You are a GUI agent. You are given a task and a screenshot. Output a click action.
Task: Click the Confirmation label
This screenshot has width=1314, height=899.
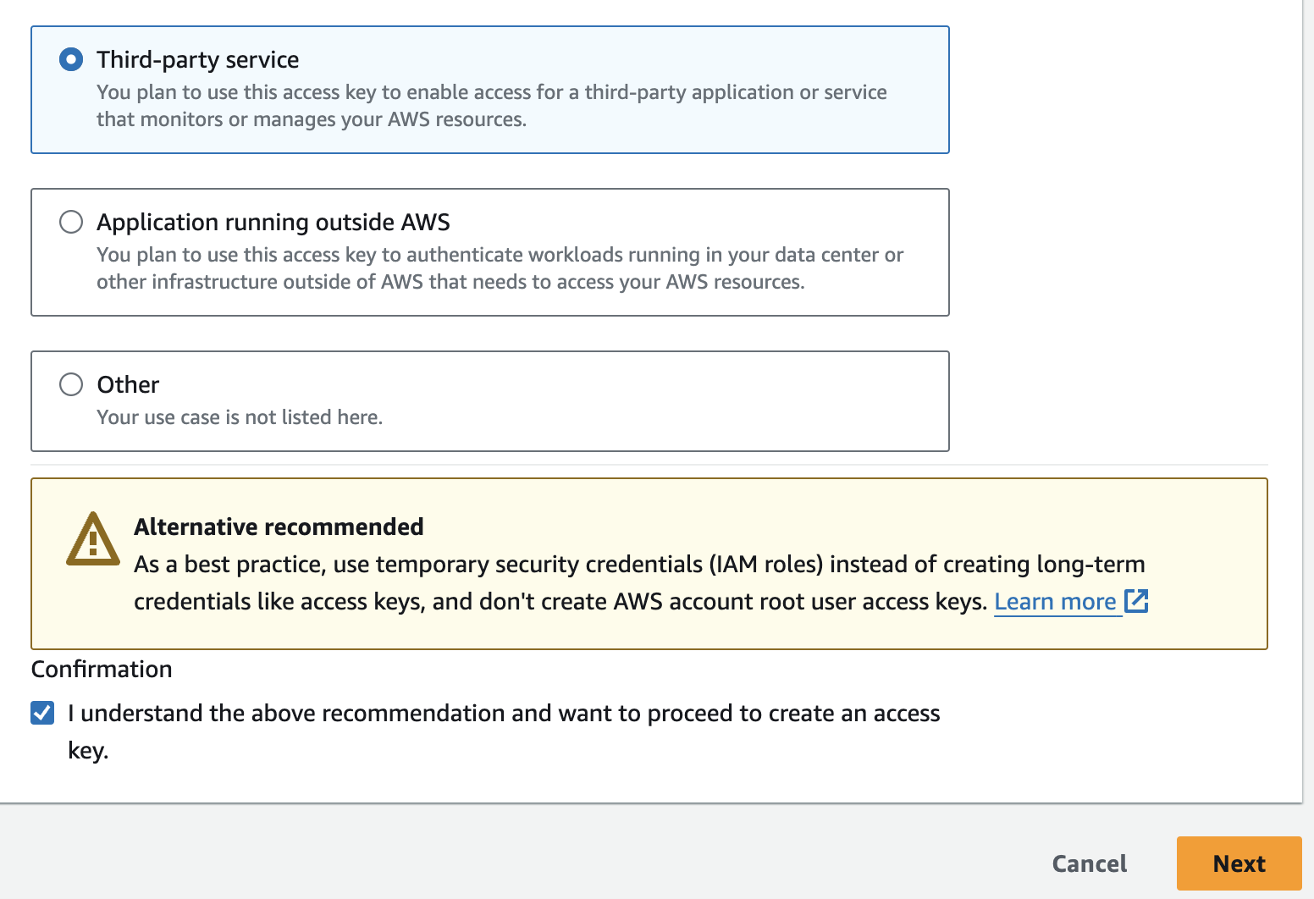click(x=102, y=669)
